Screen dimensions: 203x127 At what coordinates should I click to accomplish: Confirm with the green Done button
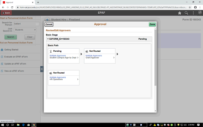click(x=152, y=24)
